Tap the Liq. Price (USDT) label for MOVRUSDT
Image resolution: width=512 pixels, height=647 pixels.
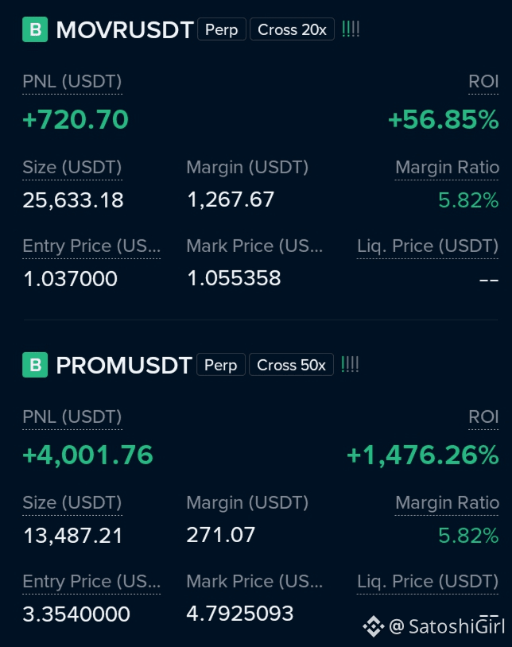(x=428, y=246)
